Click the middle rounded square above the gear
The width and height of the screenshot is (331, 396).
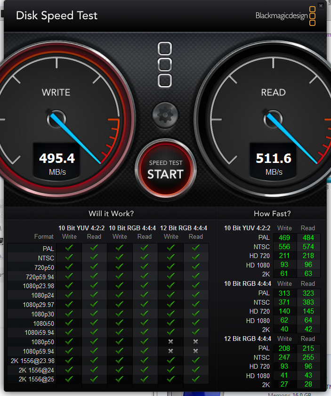(x=165, y=65)
